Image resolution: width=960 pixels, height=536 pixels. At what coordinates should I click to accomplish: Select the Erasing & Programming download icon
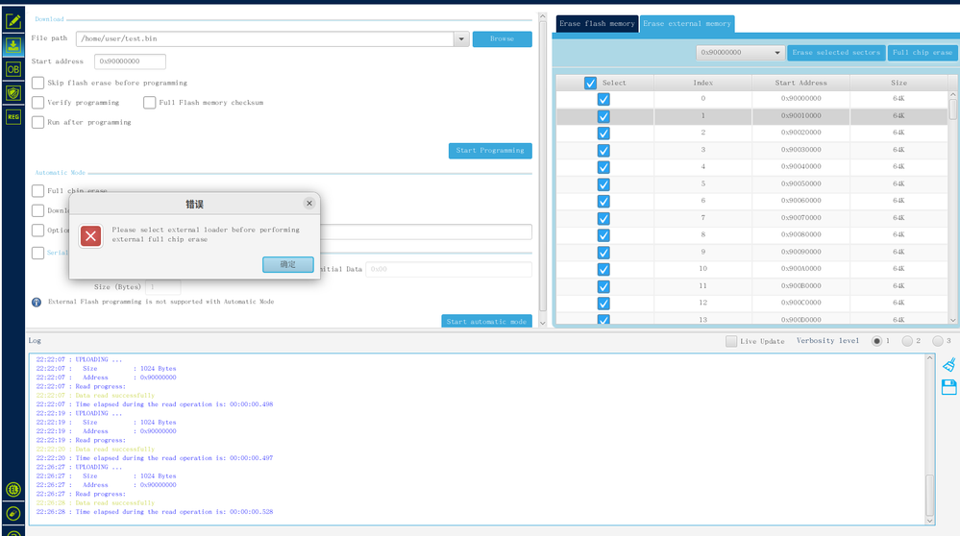pos(12,45)
